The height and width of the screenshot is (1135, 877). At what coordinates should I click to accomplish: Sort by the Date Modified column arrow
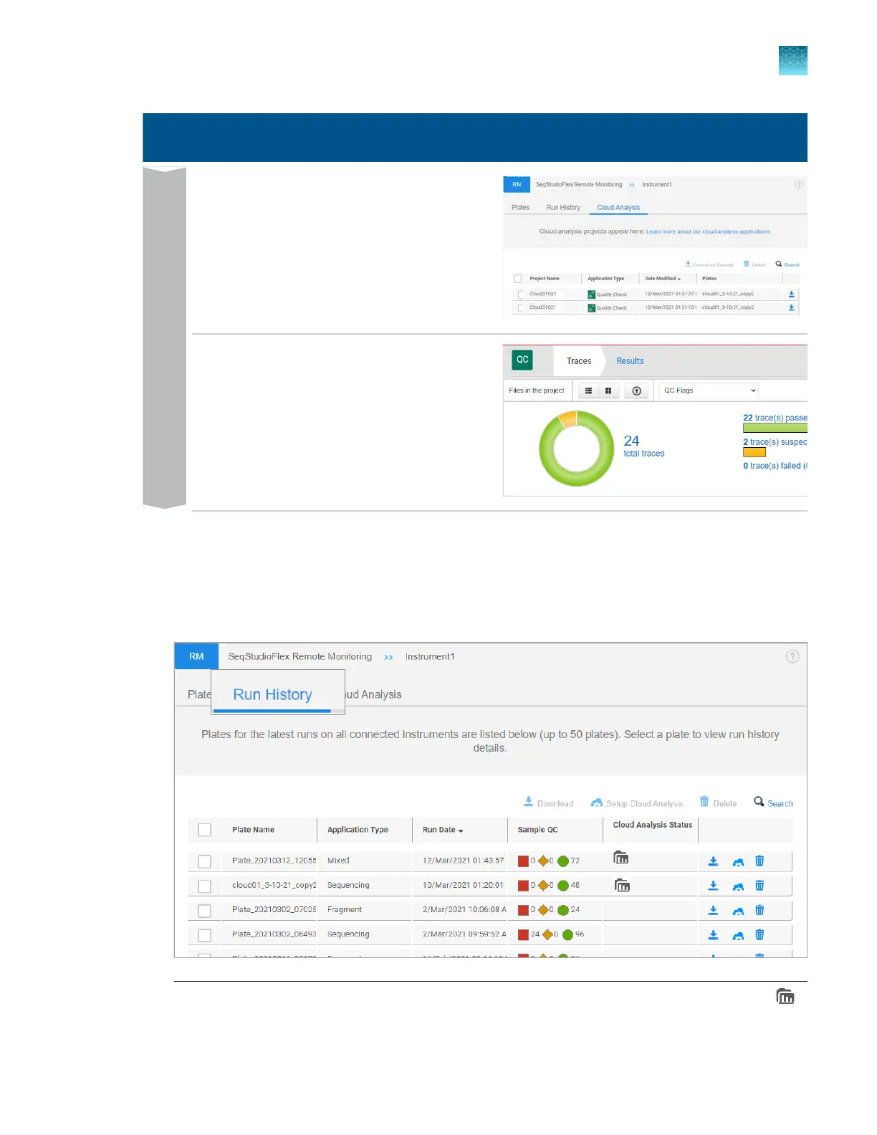[x=679, y=279]
